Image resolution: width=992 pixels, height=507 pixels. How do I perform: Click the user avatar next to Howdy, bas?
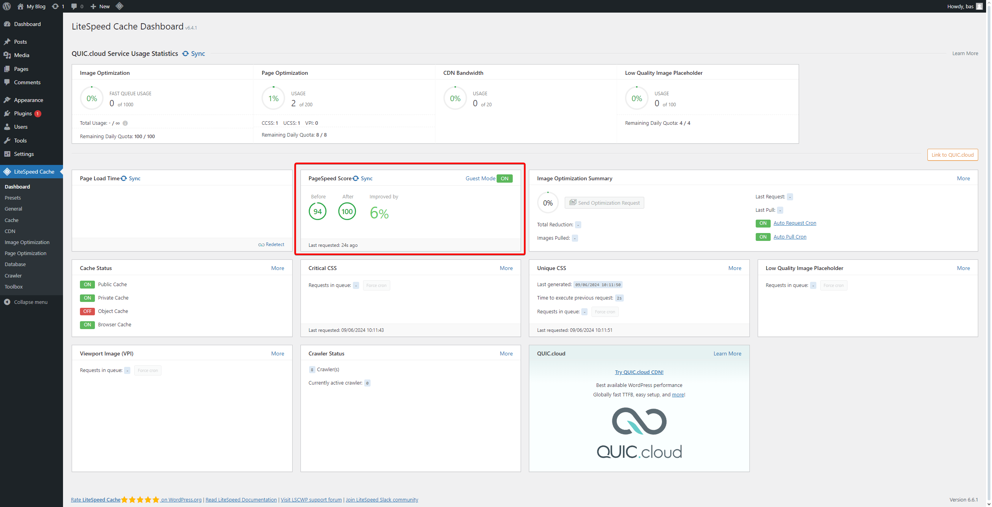(979, 6)
